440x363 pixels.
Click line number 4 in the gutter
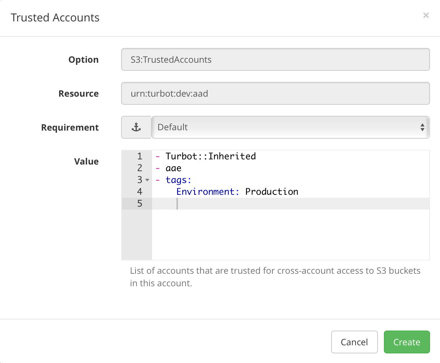(140, 191)
